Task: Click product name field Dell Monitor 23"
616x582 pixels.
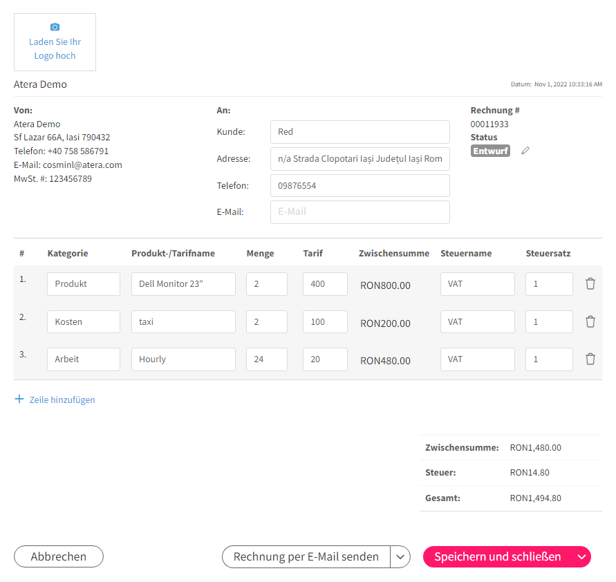Action: [183, 284]
